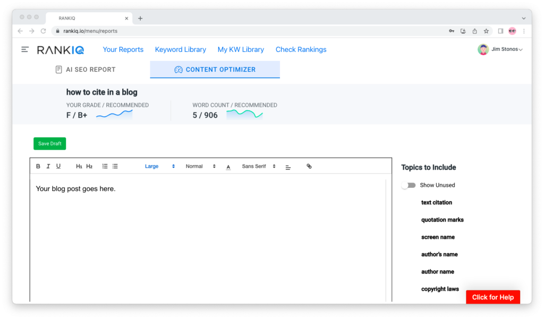This screenshot has height=319, width=544.
Task: Open text alignment options
Action: 288,167
